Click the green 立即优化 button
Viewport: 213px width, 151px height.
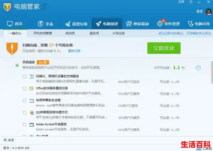[164, 48]
